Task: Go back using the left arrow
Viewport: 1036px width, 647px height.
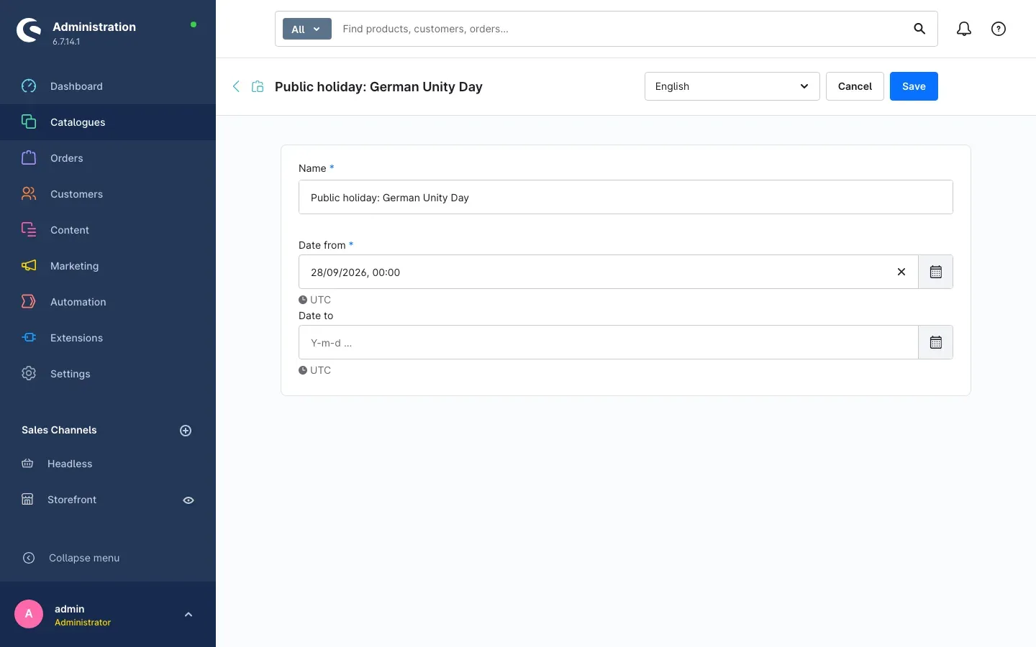Action: click(236, 86)
